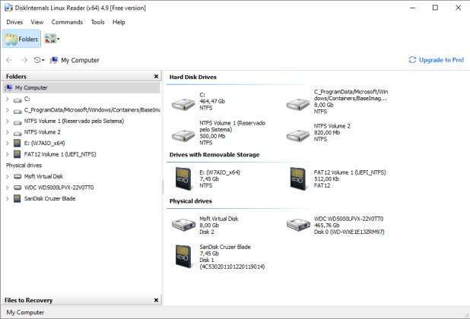Open the Drives menu
This screenshot has height=319, width=470.
14,22
